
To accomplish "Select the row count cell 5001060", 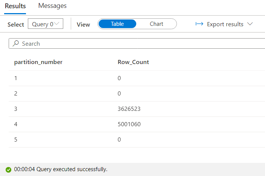I will point(129,124).
